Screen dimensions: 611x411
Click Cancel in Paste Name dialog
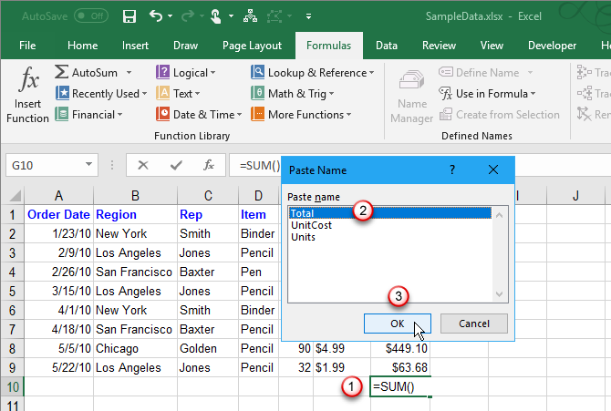click(473, 323)
